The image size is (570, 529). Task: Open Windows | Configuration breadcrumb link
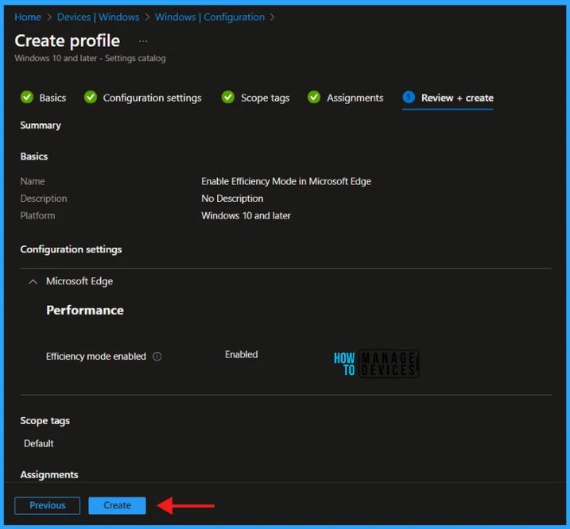coord(210,17)
